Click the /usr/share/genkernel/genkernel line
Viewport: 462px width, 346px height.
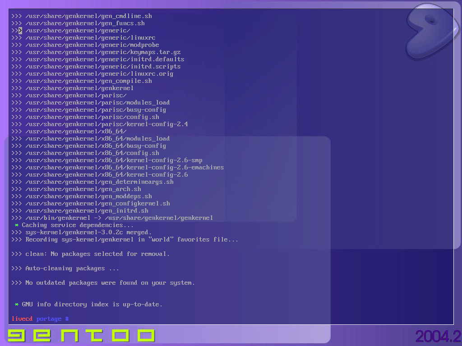[73, 88]
